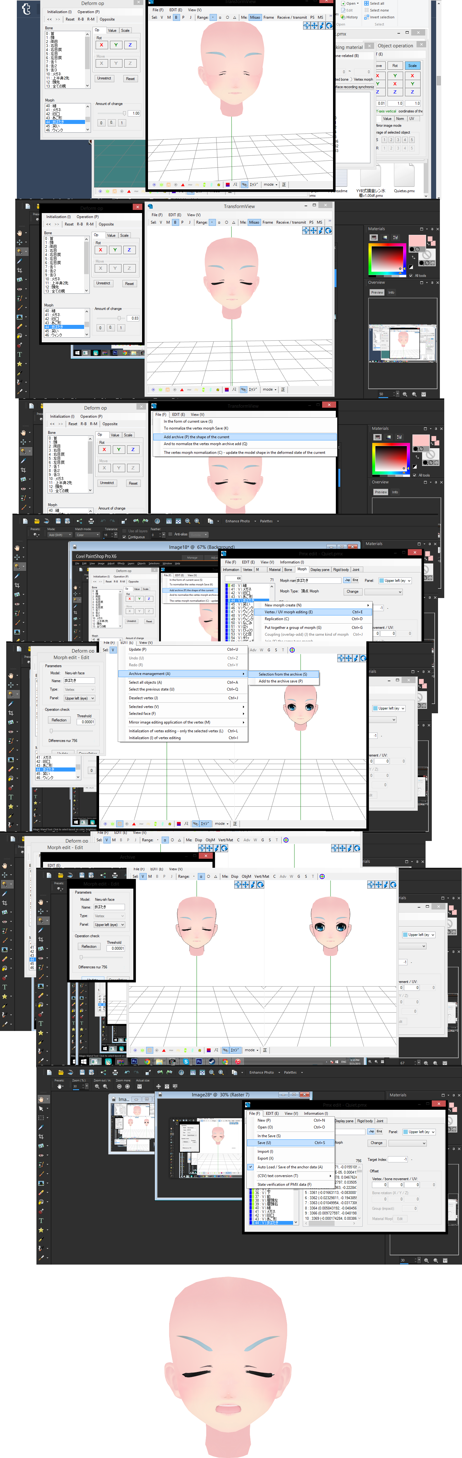This screenshot has width=462, height=1458.
Task: Click Zoom in icon in Pan tool options
Action: (x=106, y=1086)
